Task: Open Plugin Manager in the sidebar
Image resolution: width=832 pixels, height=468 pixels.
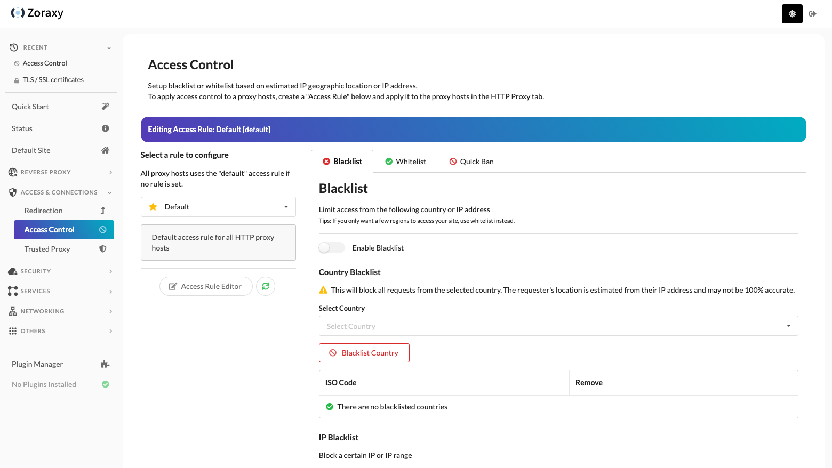Action: pos(61,364)
